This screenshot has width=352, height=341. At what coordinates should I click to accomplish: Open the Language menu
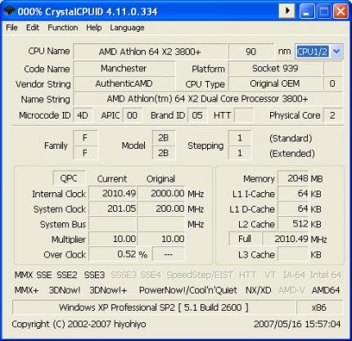pos(127,28)
